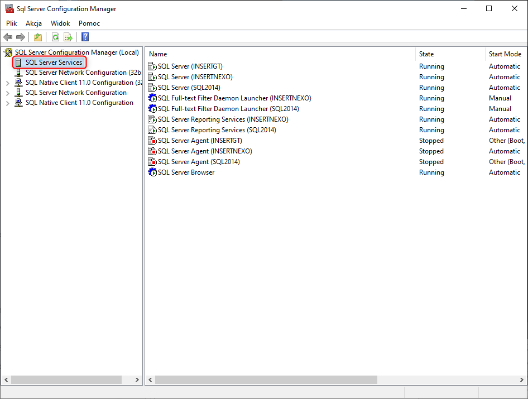This screenshot has height=399, width=528.
Task: Select the SQL Server Configuration Manager (Local) root
Action: click(77, 52)
